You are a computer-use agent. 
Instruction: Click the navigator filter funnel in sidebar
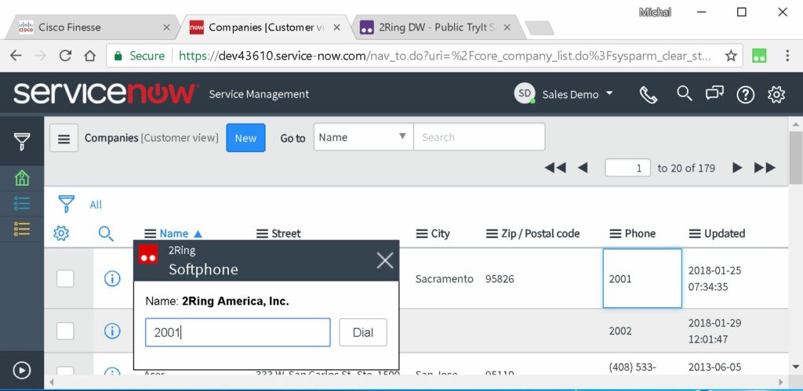pos(21,141)
